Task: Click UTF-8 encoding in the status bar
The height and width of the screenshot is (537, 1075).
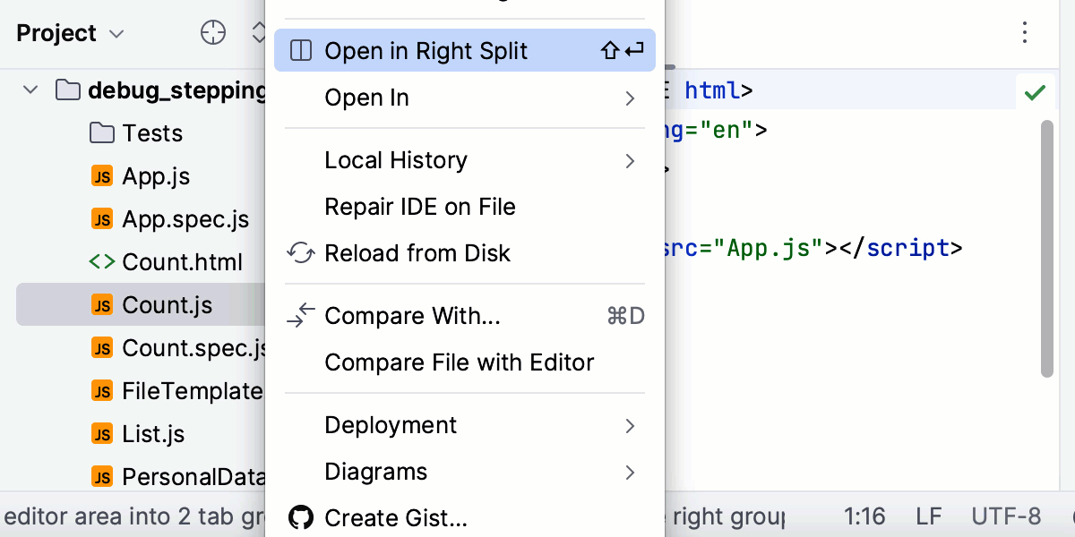Action: coord(1008,516)
